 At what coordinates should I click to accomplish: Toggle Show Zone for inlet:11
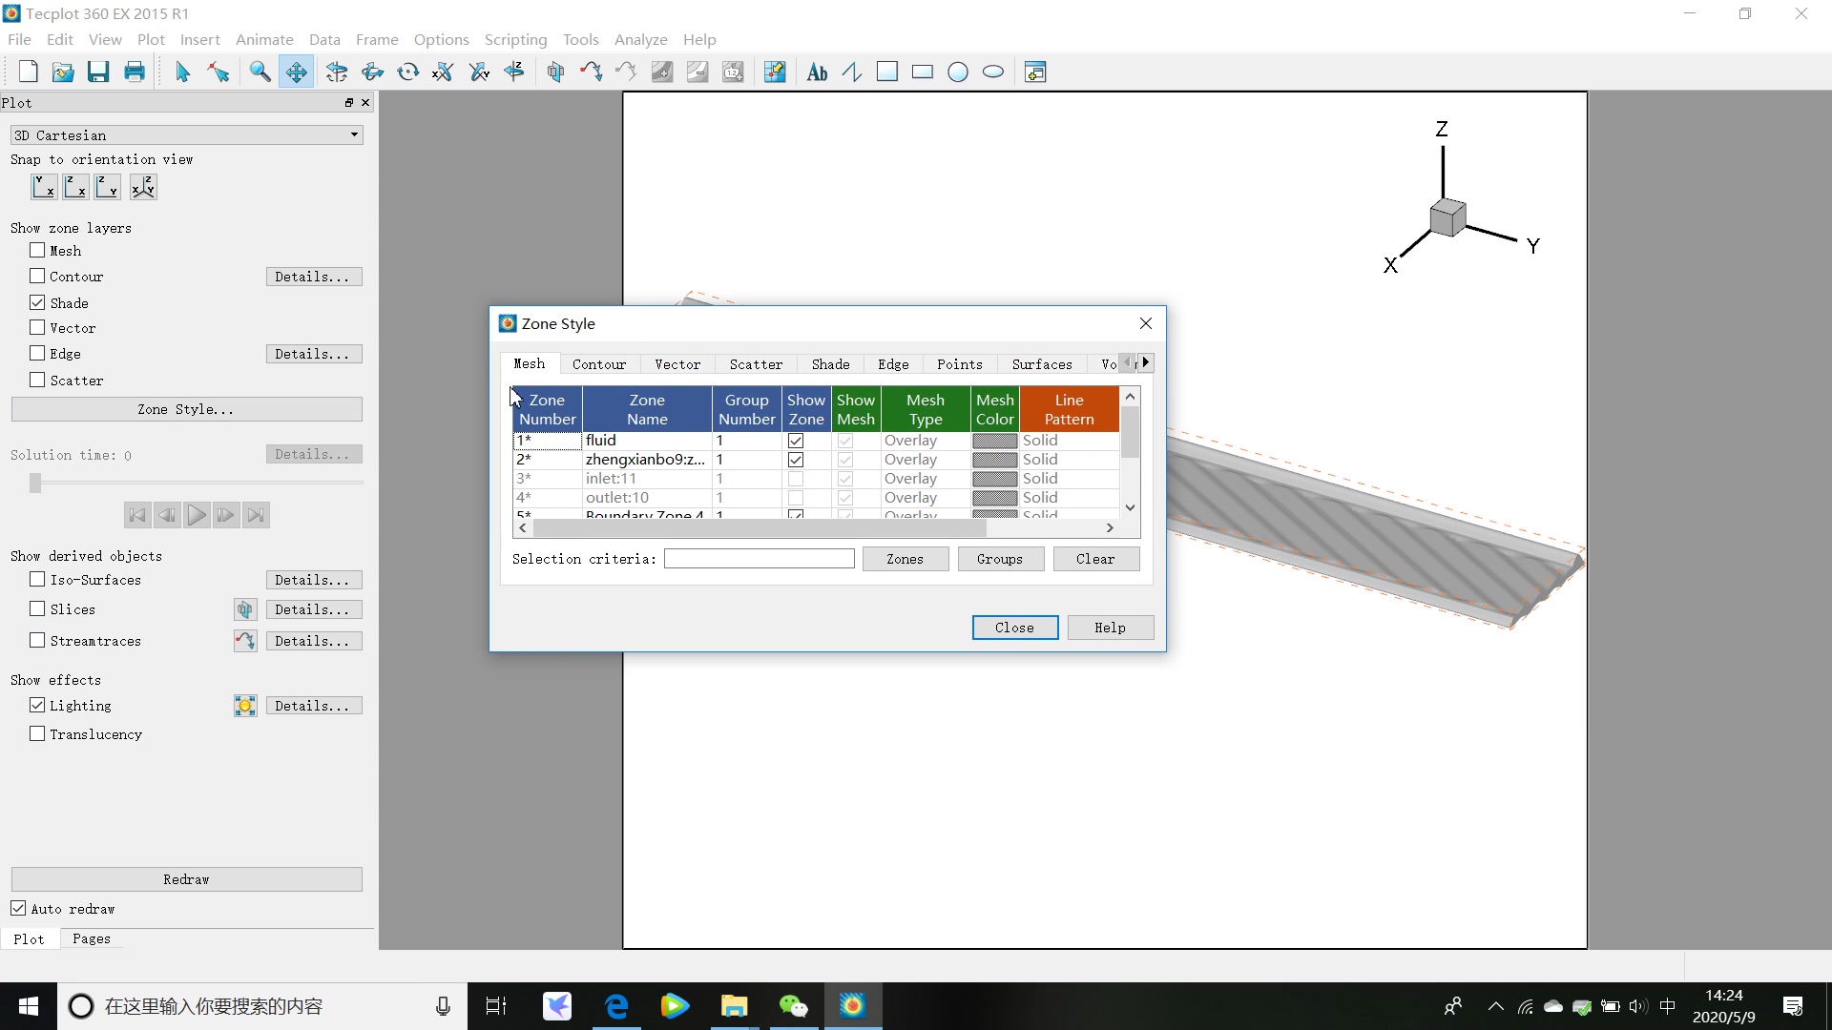(x=796, y=479)
